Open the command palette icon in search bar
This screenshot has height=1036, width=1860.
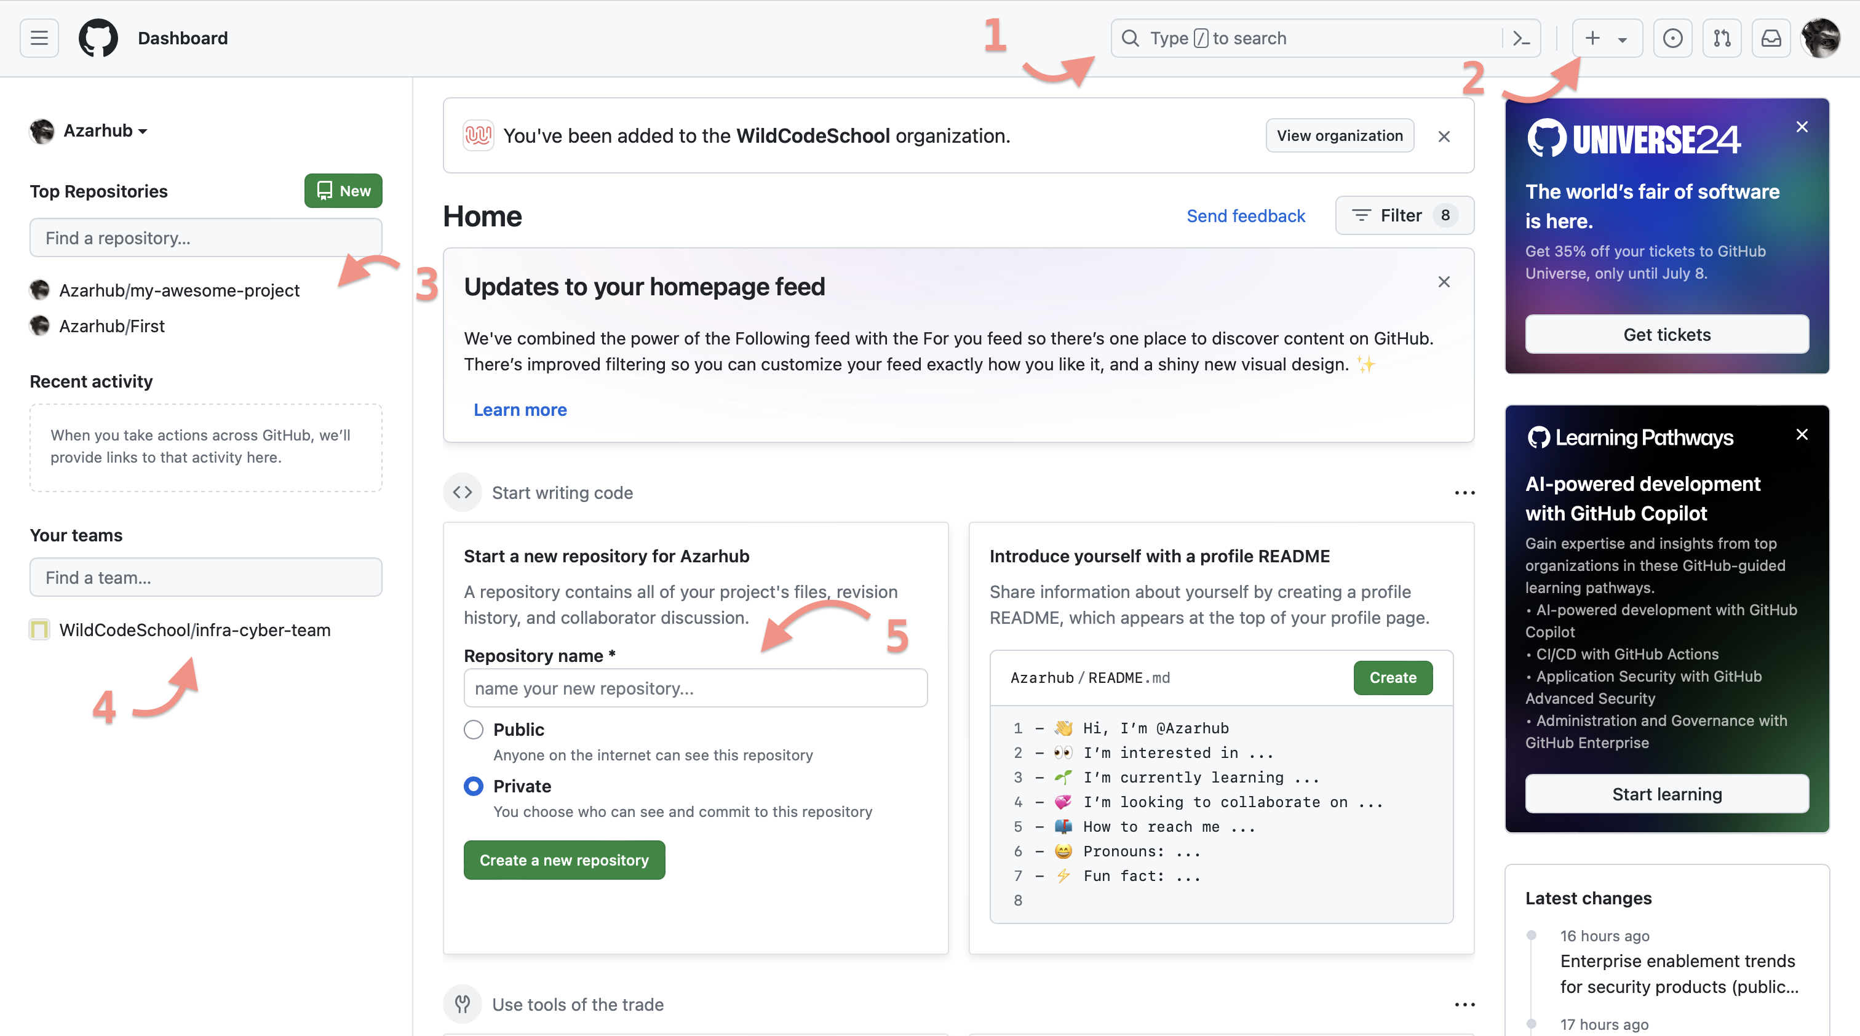(1521, 38)
